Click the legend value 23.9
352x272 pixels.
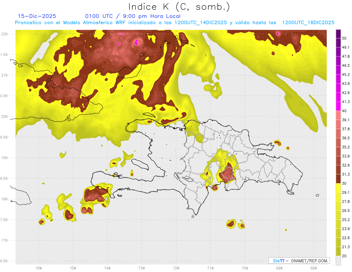346,229
